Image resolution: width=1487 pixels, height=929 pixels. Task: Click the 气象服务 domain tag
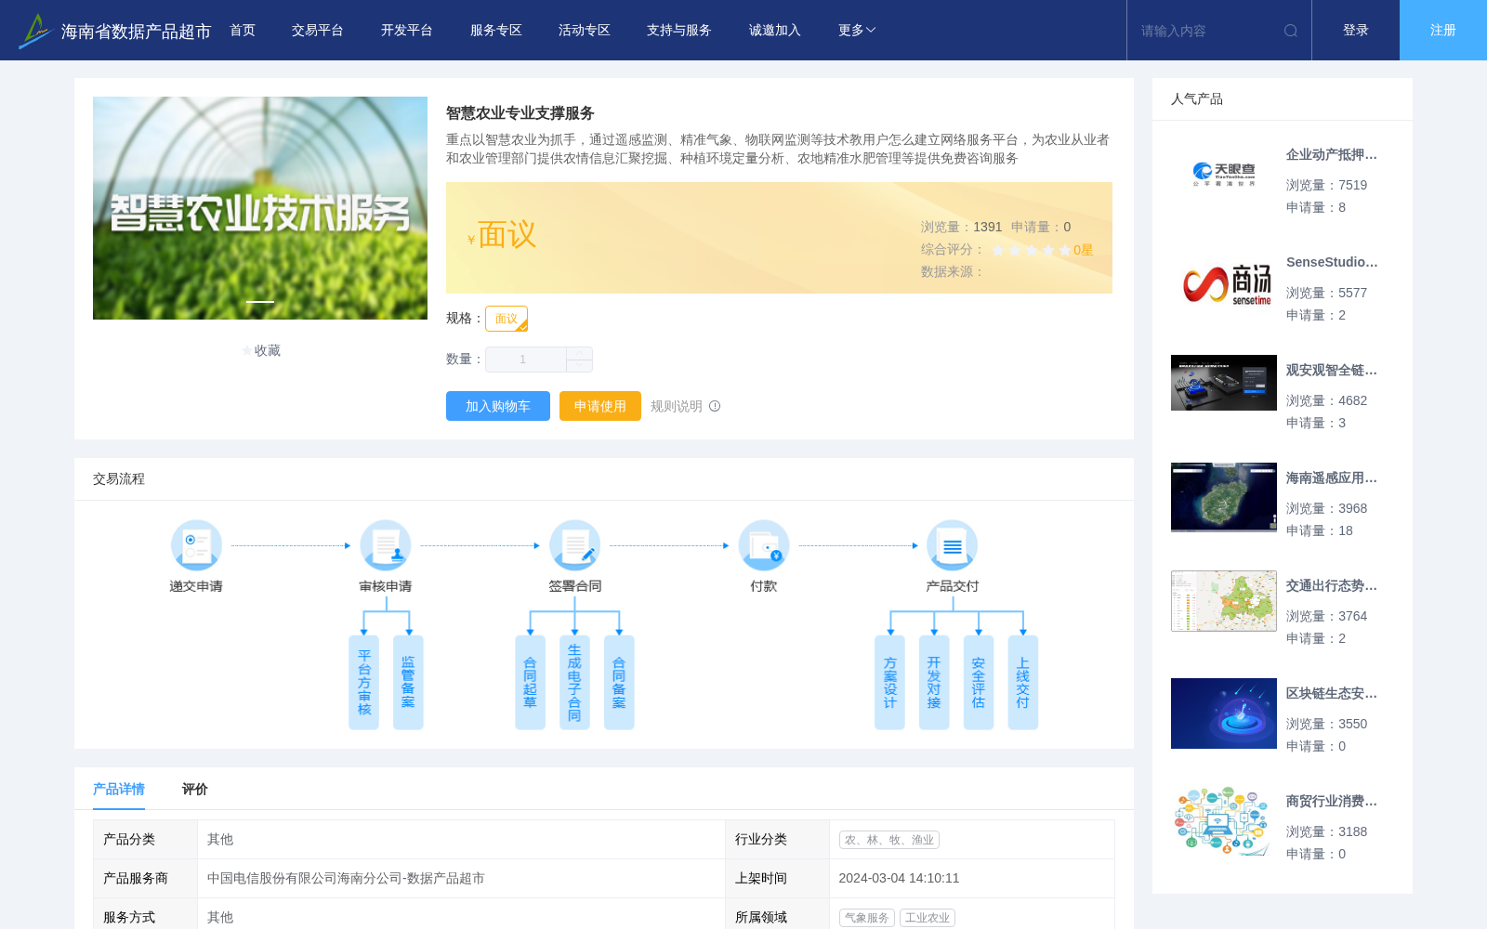click(867, 918)
